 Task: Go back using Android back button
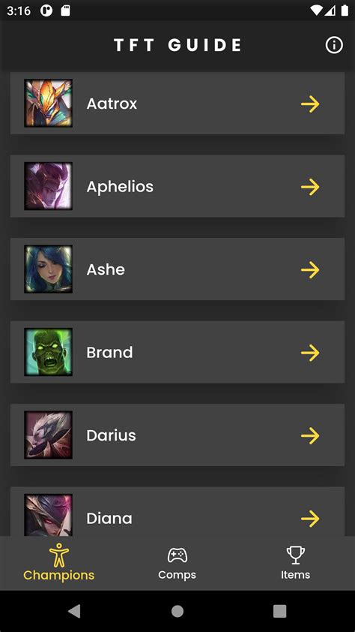click(x=74, y=611)
